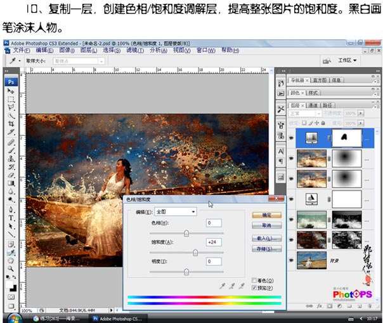The height and width of the screenshot is (323, 383).
Task: Open the 工作区 workspace dropdown
Action: coord(347,61)
